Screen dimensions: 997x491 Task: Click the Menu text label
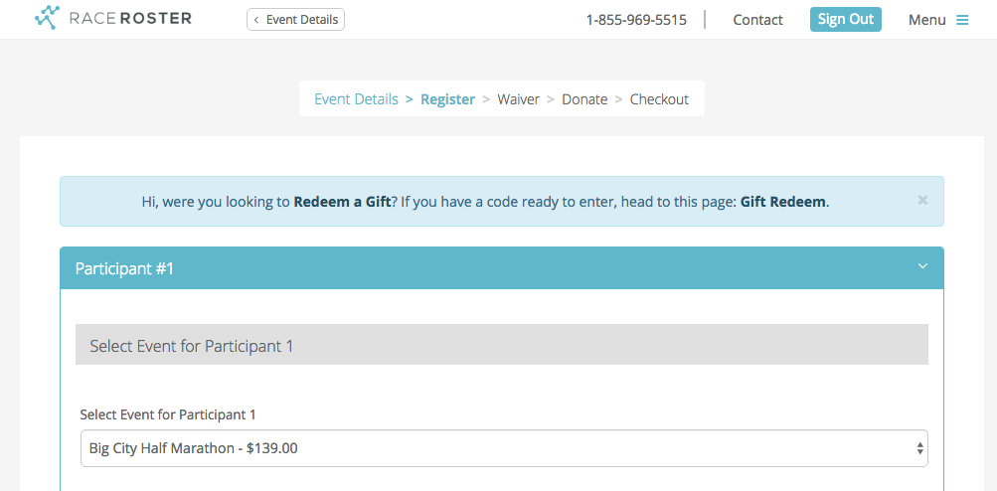[926, 20]
